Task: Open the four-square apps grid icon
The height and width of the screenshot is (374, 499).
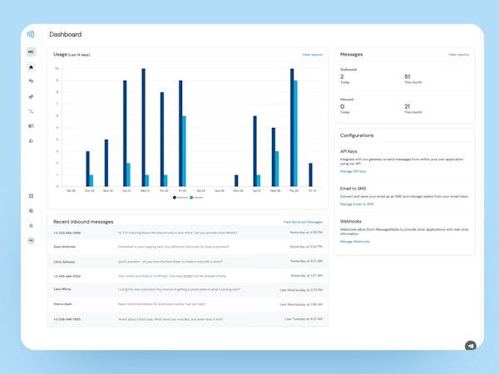Action: point(31,196)
